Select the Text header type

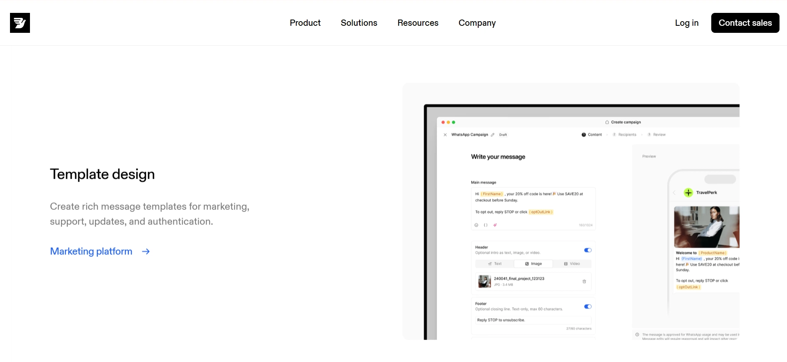coord(495,264)
